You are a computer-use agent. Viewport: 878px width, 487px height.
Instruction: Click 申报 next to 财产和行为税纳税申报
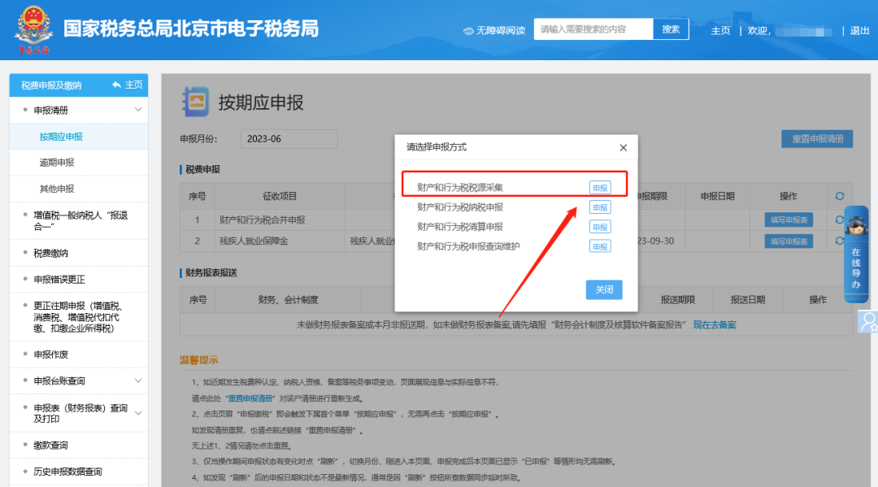click(x=600, y=207)
